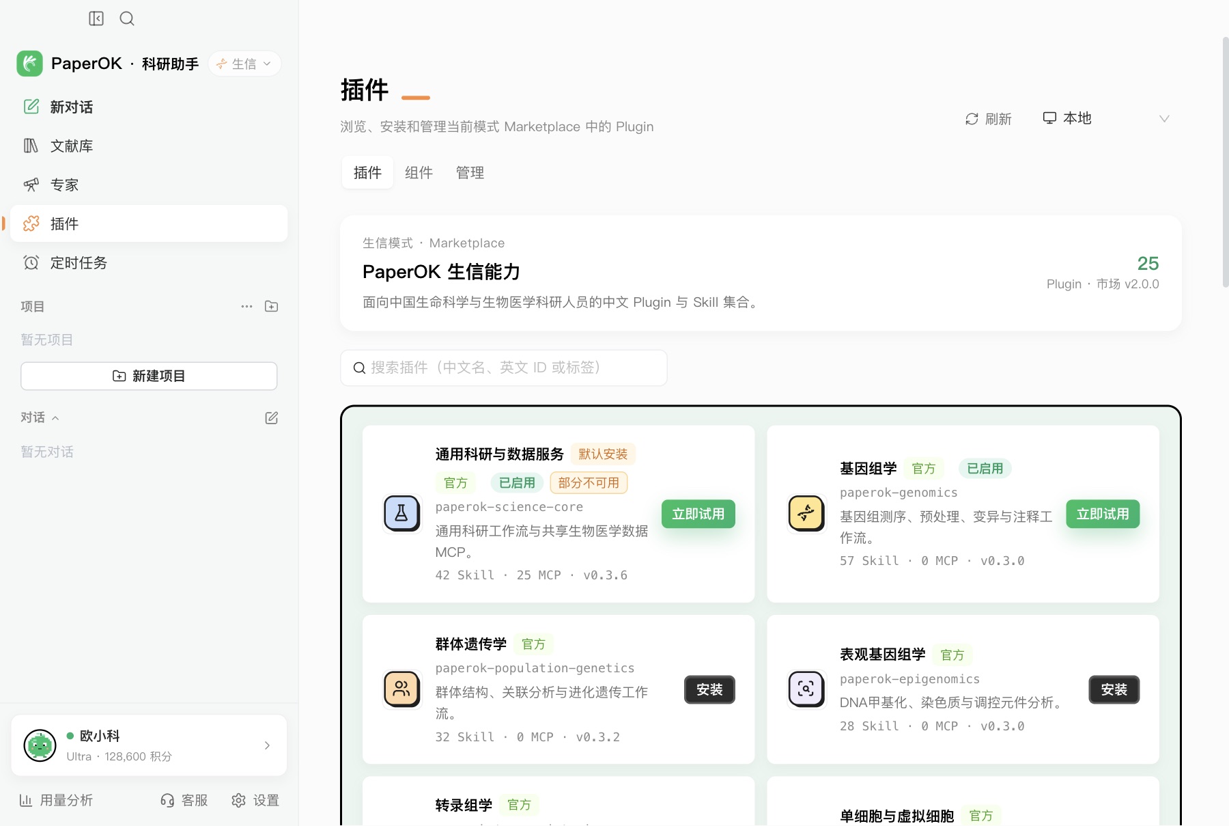Viewport: 1229px width, 826px height.
Task: Click the PaperOK green logo icon
Action: 30,64
